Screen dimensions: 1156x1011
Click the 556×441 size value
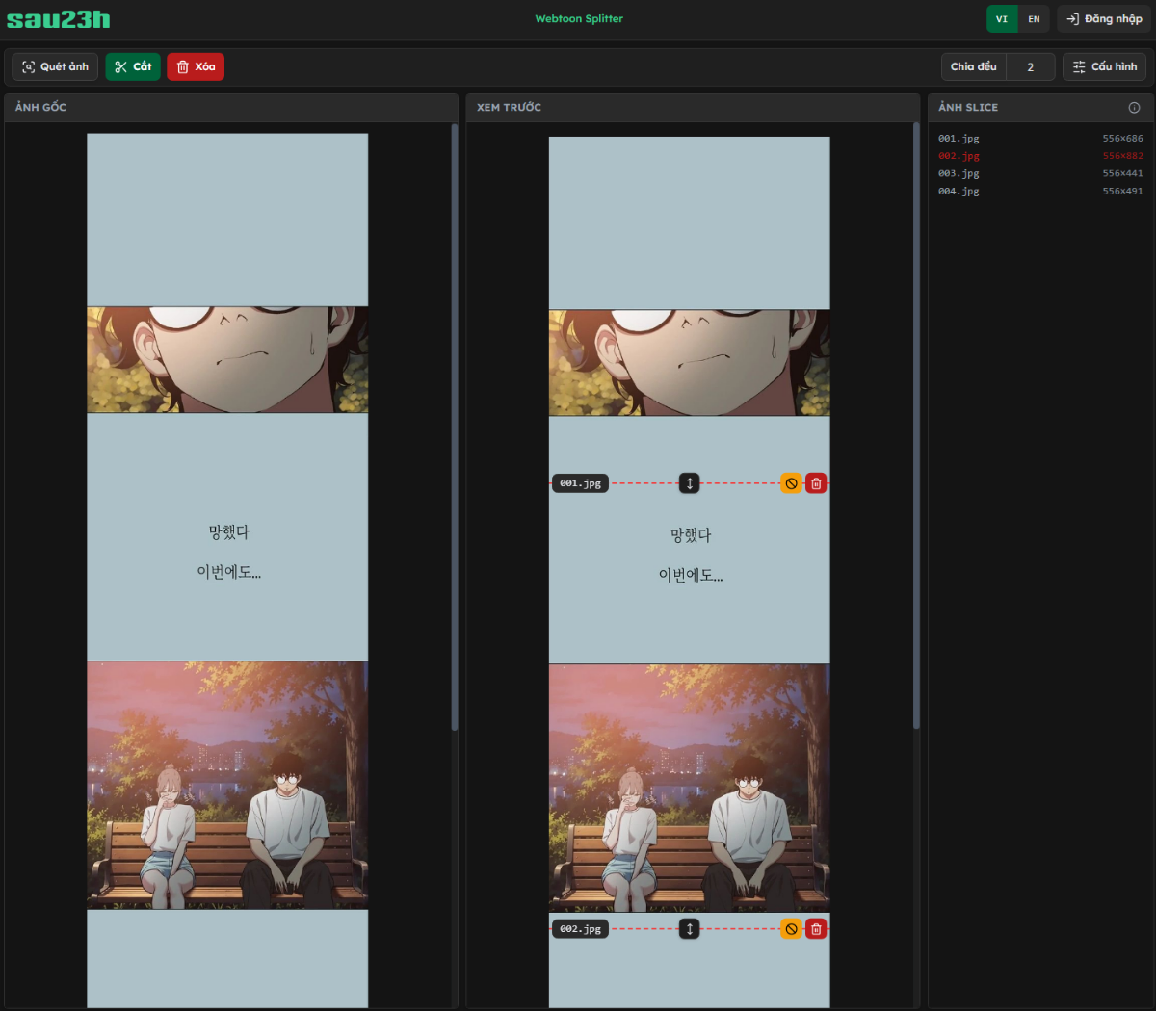click(x=1123, y=173)
